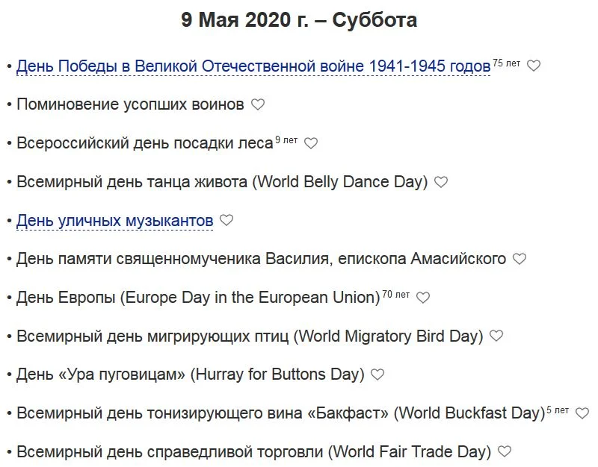
Task: Click the heart icon beside День уличных музыкантов
Action: pyautogui.click(x=228, y=222)
